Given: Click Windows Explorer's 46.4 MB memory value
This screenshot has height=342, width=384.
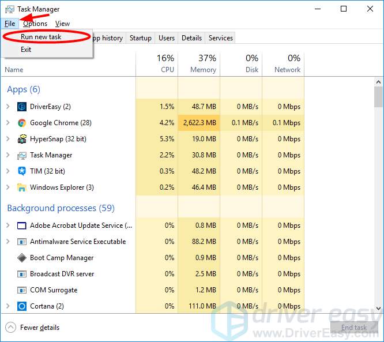Looking at the screenshot, I should click(204, 187).
